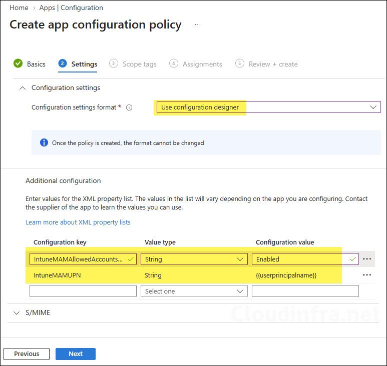Open Learn more about XML property lists link

(78, 222)
